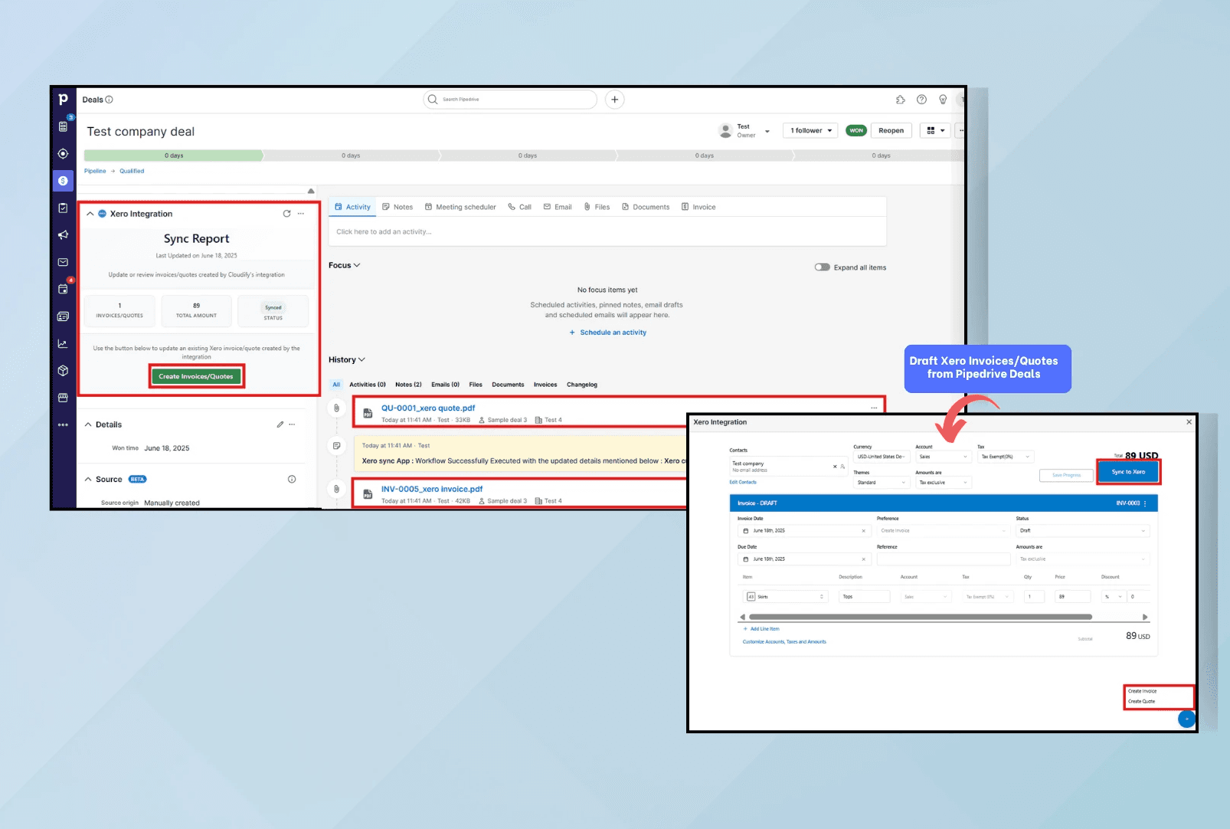1230x829 pixels.
Task: Toggle the Expand all items switch
Action: pos(823,267)
